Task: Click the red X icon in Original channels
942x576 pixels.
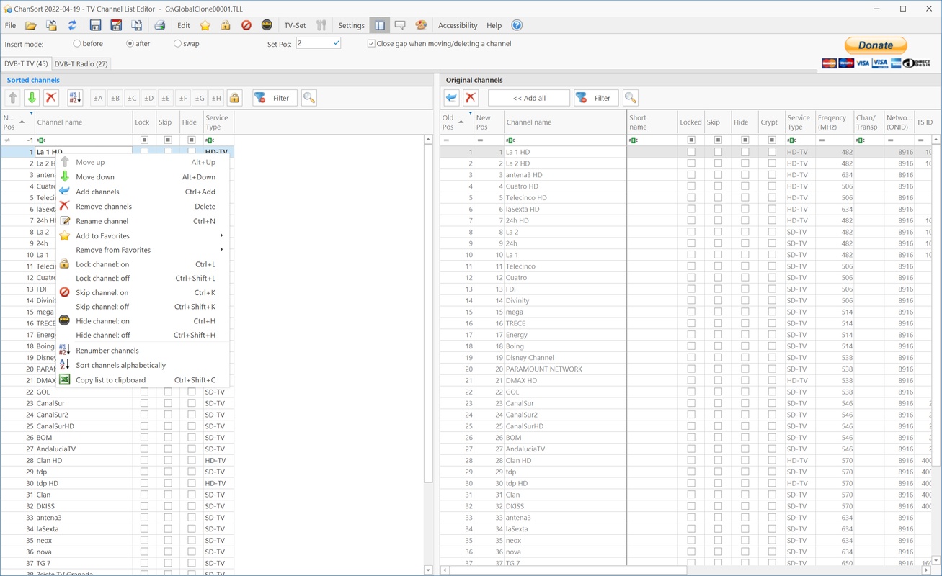Action: pos(471,98)
